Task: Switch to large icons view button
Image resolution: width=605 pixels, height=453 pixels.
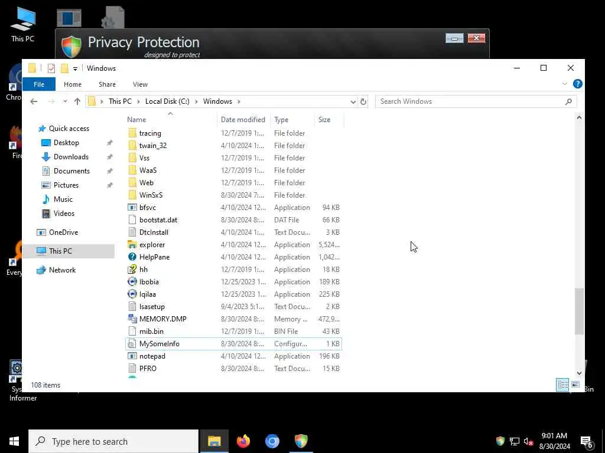Action: pyautogui.click(x=575, y=385)
